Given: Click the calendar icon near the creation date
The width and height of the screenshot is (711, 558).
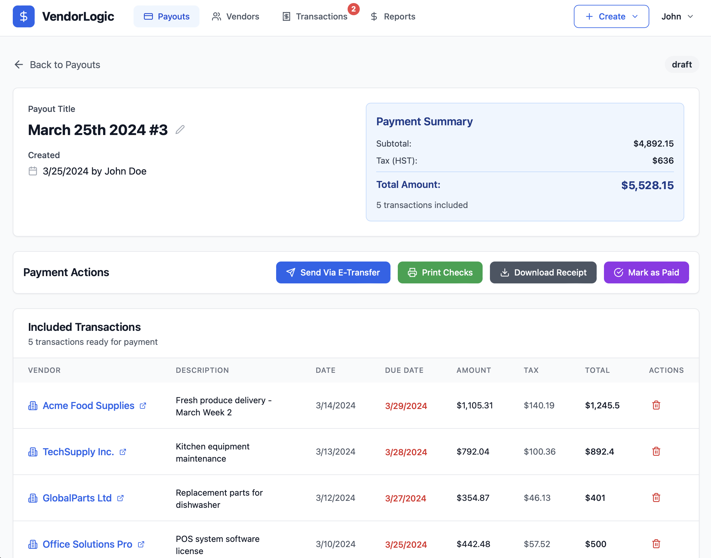Looking at the screenshot, I should (32, 171).
